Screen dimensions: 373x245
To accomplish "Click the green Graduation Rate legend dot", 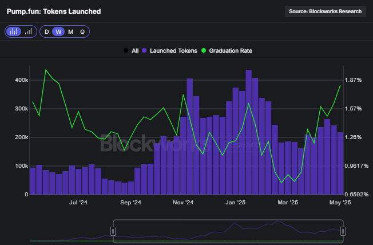I will tap(204, 50).
